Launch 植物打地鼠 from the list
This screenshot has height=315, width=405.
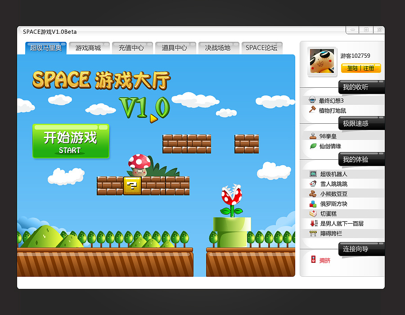333,111
